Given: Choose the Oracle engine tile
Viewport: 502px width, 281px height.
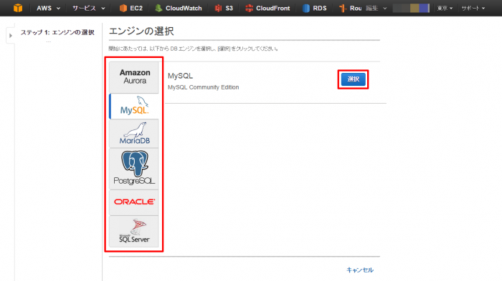Looking at the screenshot, I should (x=134, y=202).
